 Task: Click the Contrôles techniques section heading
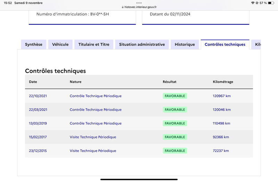point(55,71)
